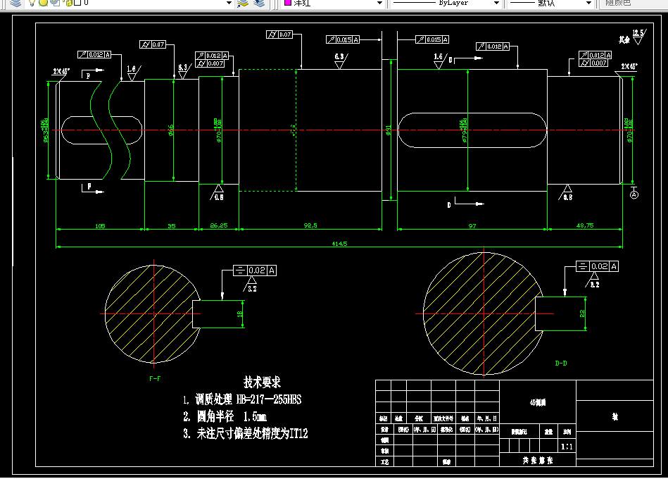Select the 1:1 scale cell in title block
The height and width of the screenshot is (479, 668).
(567, 446)
